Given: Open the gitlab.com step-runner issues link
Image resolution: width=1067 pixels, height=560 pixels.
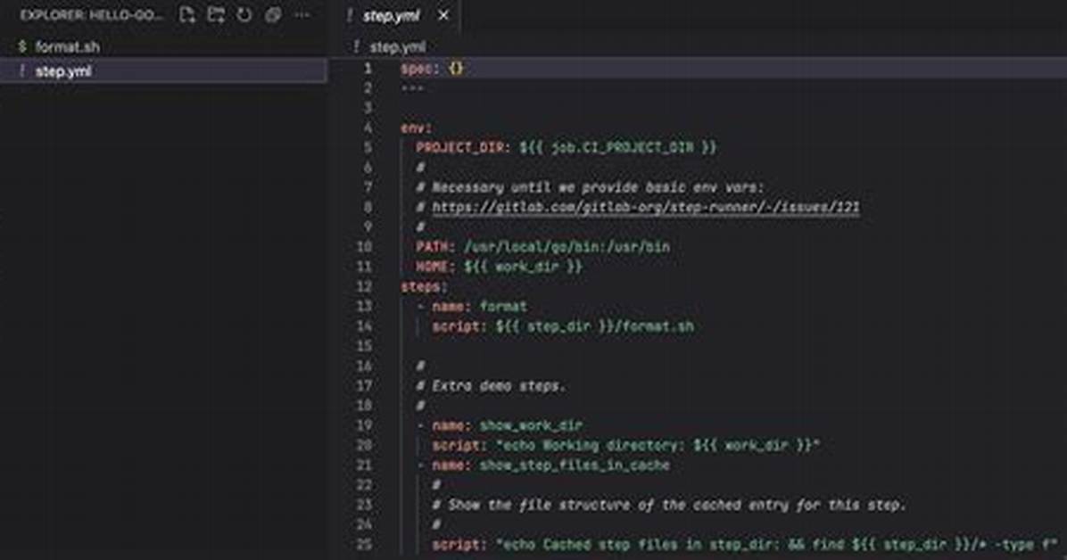Looking at the screenshot, I should point(646,207).
